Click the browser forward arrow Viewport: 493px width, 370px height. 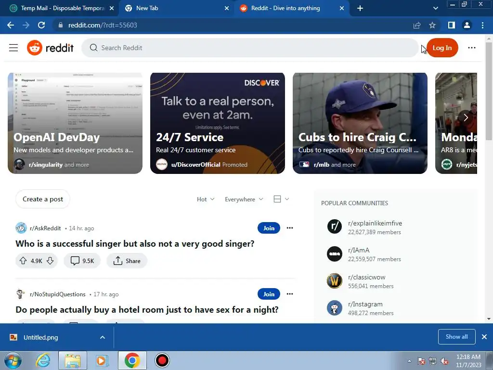coord(26,25)
